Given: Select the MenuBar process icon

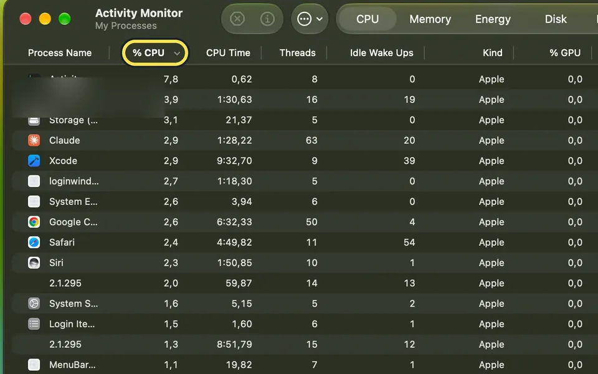Looking at the screenshot, I should (34, 365).
